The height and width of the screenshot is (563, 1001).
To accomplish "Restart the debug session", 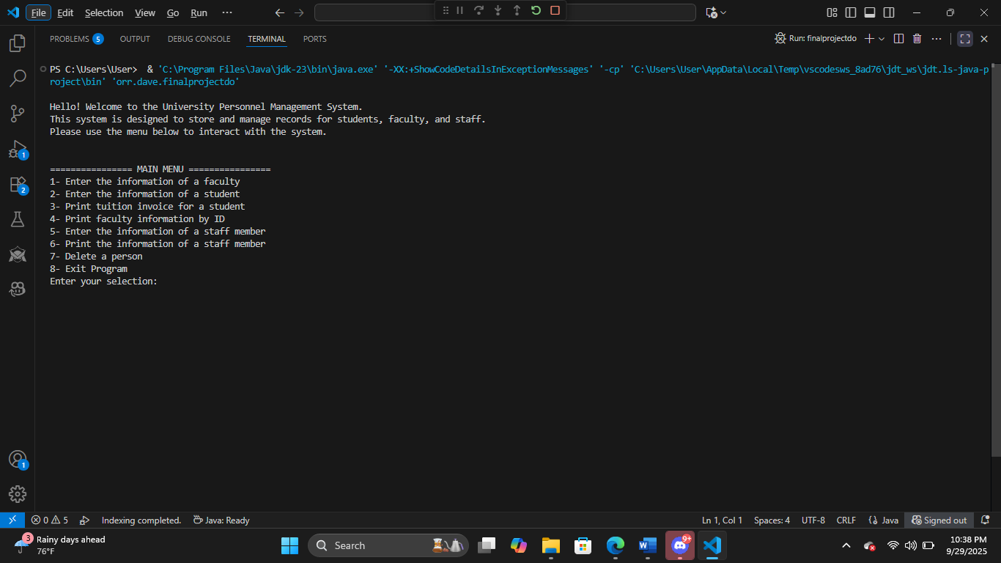I will 536,10.
